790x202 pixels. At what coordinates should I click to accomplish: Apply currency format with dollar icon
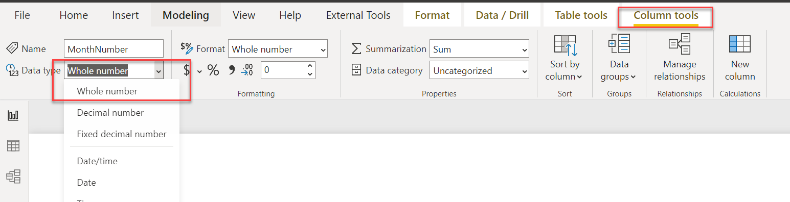(187, 70)
